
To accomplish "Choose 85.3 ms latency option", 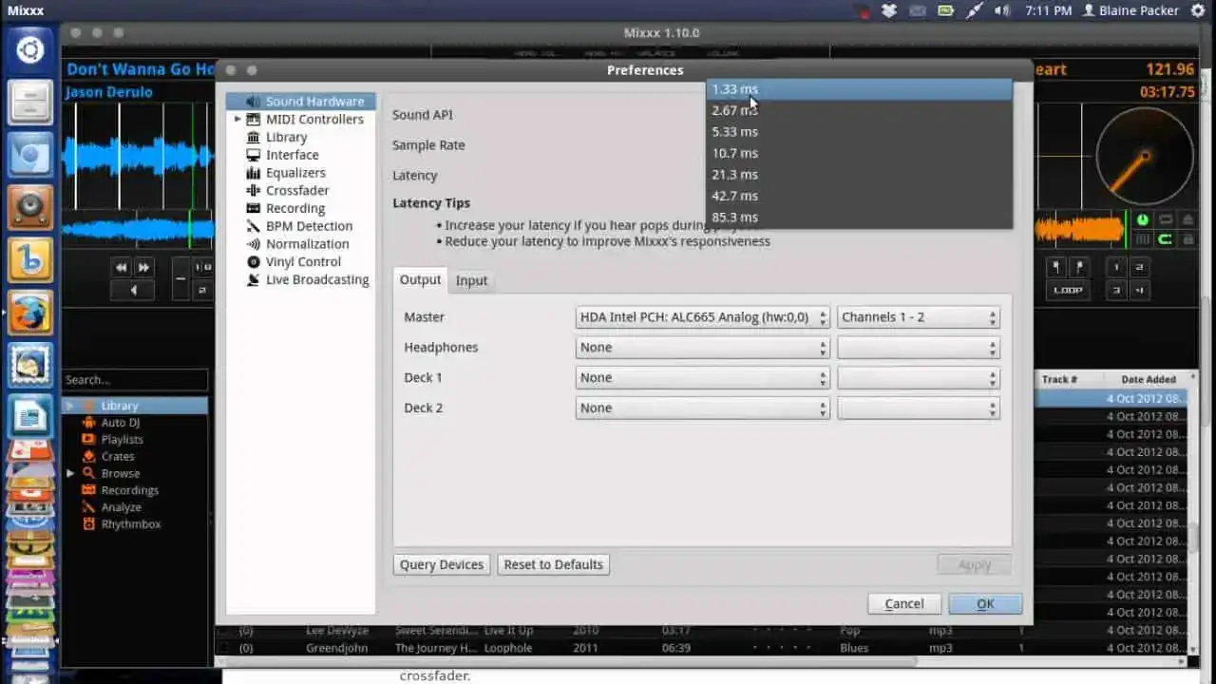I will pos(859,218).
